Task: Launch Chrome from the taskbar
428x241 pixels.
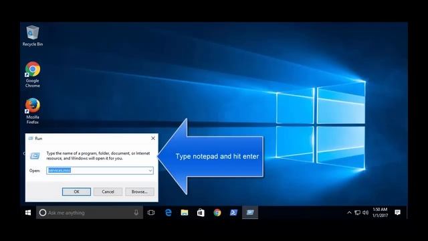Action: pos(217,213)
